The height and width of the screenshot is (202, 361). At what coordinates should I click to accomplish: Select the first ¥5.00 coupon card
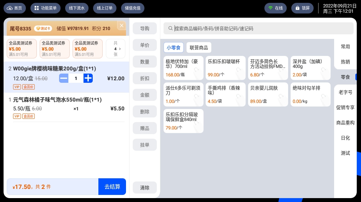(x=22, y=49)
